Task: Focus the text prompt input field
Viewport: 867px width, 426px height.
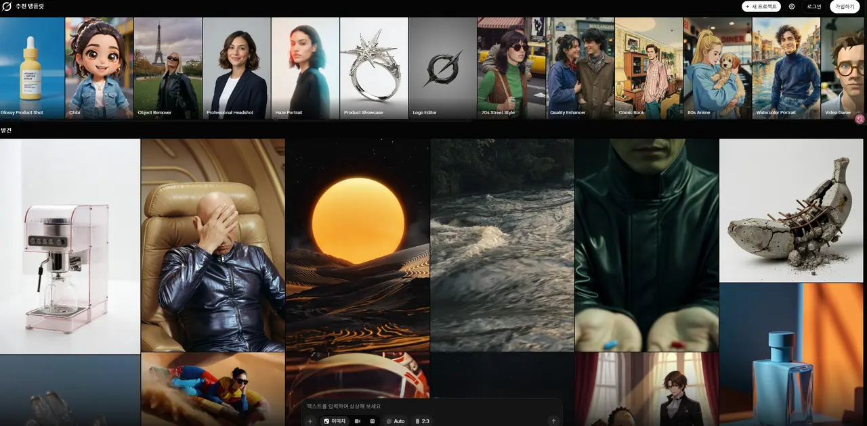Action: point(431,406)
